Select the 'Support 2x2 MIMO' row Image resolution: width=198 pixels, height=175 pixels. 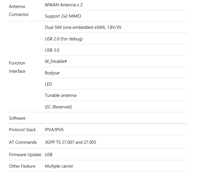63,16
